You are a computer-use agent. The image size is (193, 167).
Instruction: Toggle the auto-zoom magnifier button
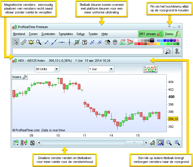[x=161, y=143]
